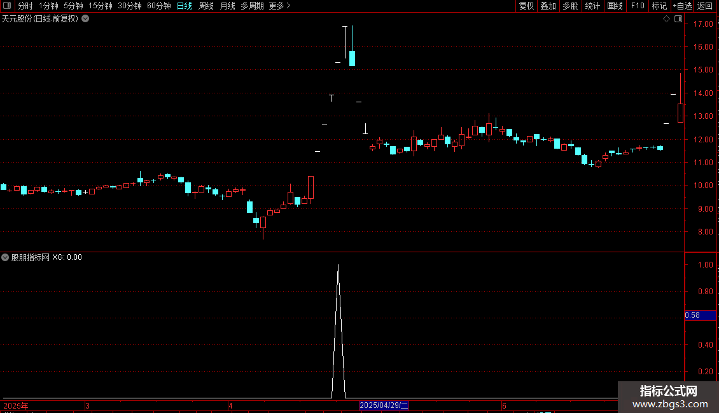Open the 多股 multi-stock view
This screenshot has height=413, width=719.
tap(570, 6)
